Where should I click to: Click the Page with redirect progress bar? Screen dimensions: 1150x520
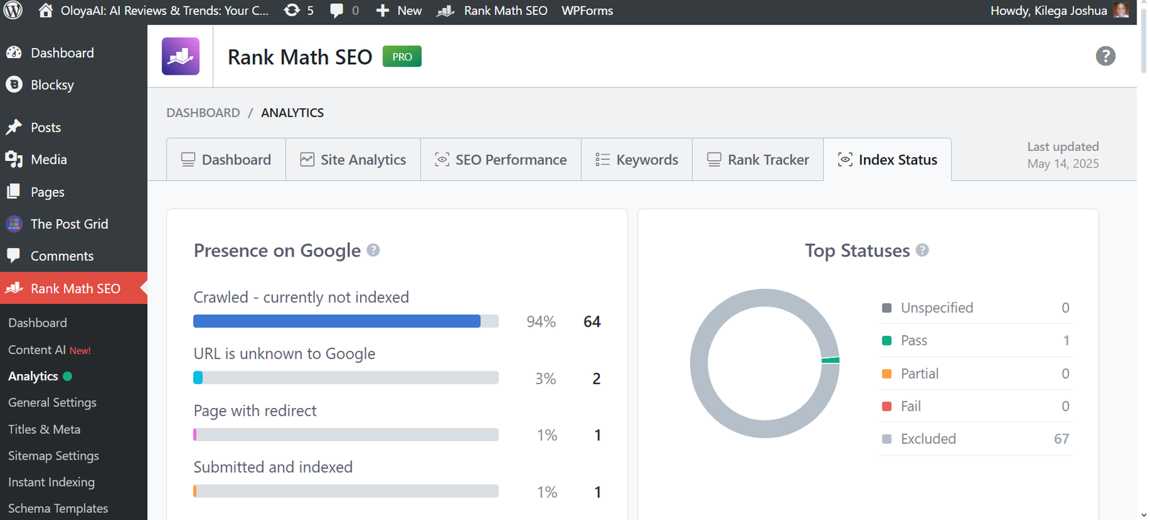click(346, 435)
